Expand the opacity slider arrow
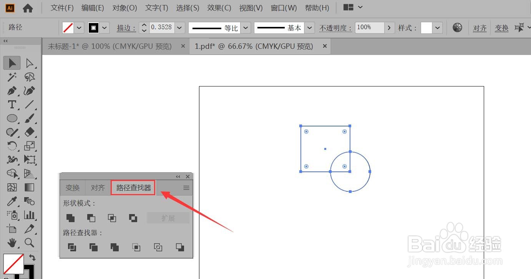This screenshot has width=531, height=279. (x=390, y=28)
